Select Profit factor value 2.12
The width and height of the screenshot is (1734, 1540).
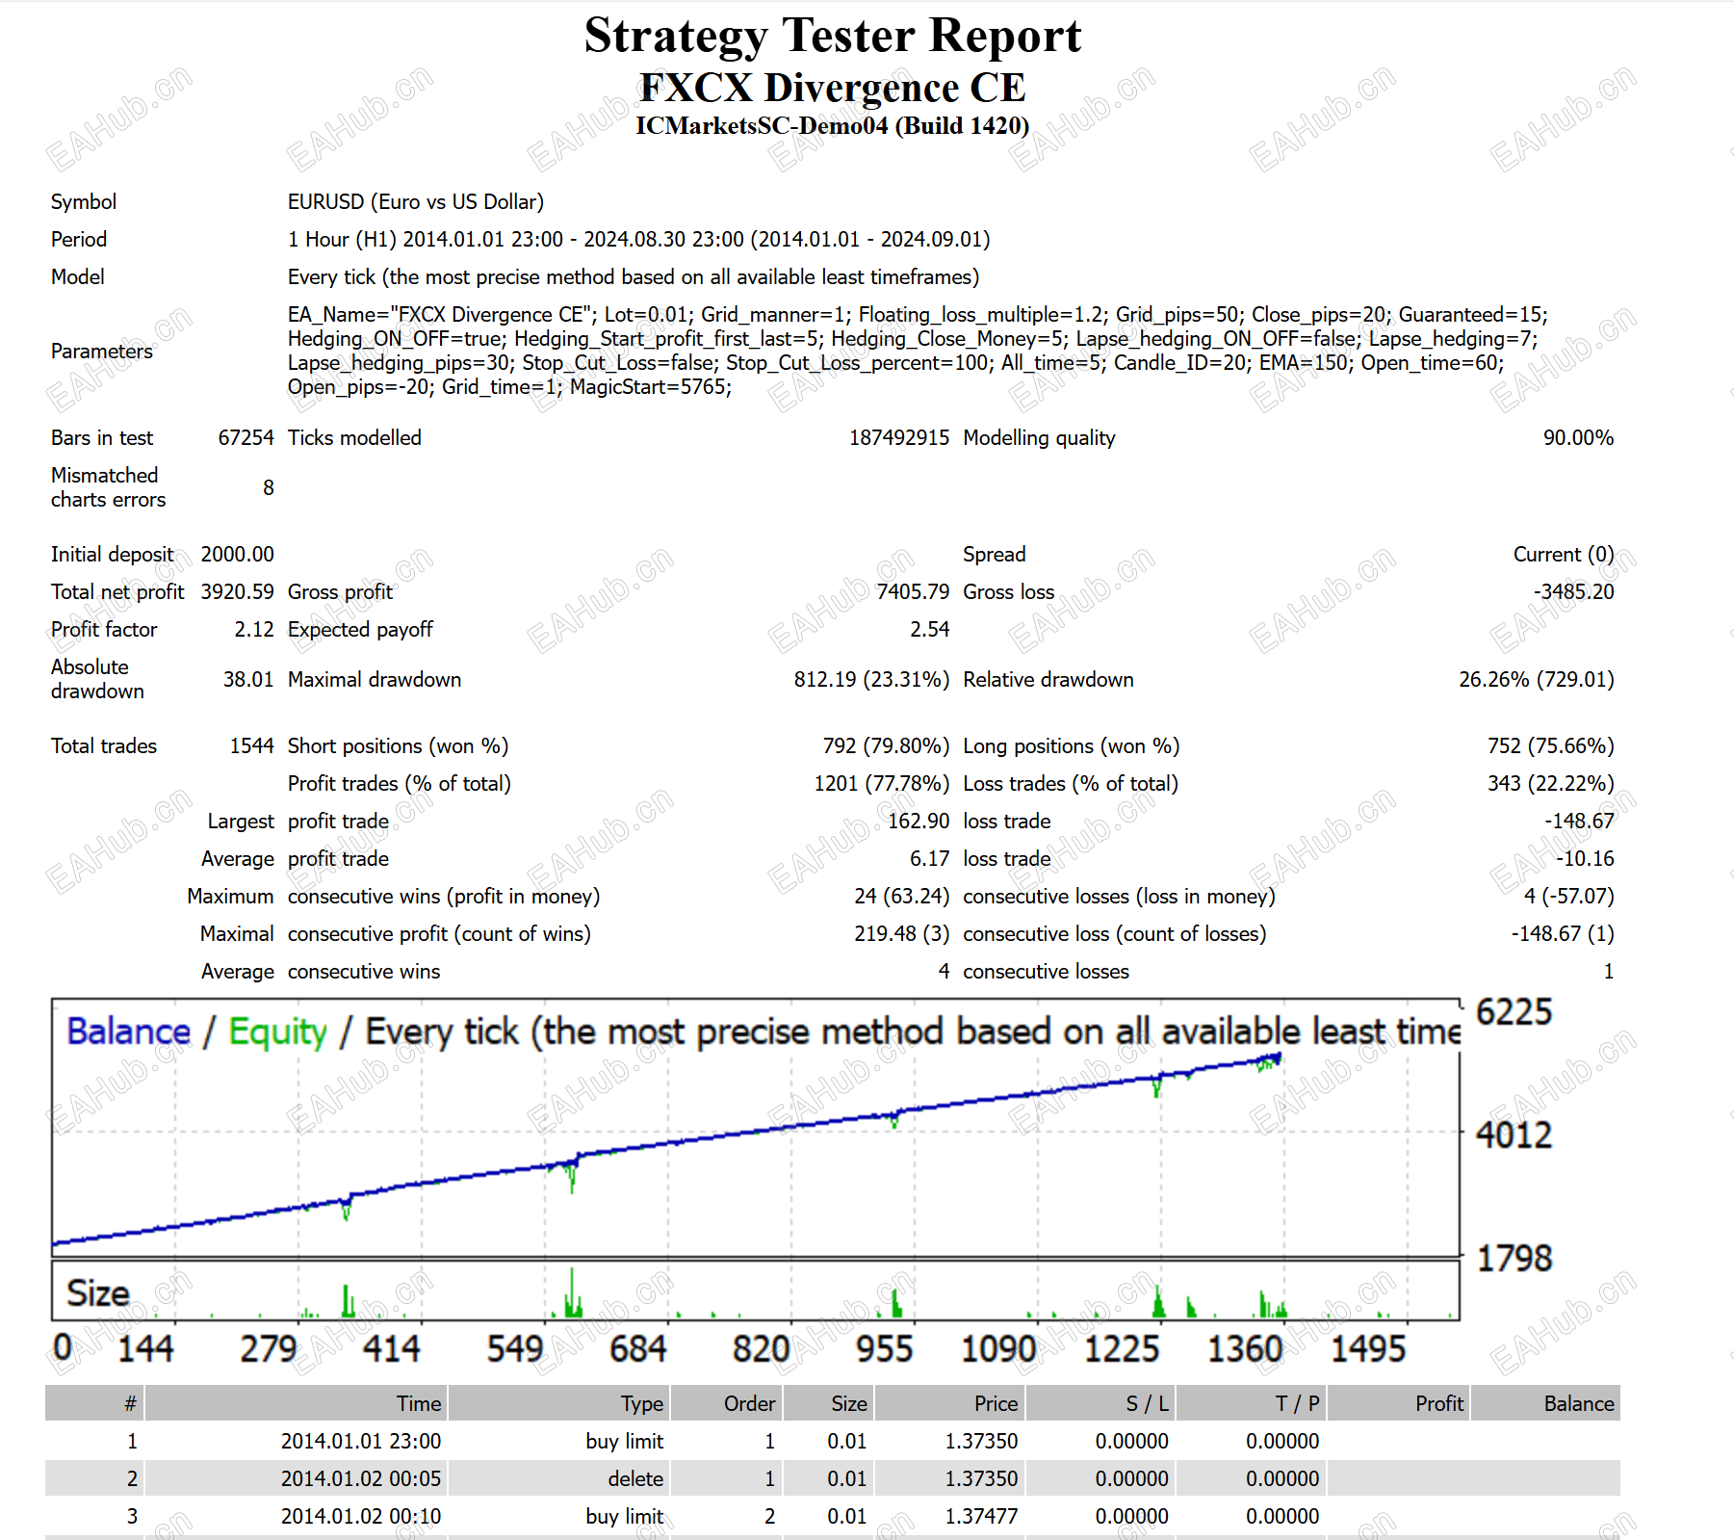(254, 629)
